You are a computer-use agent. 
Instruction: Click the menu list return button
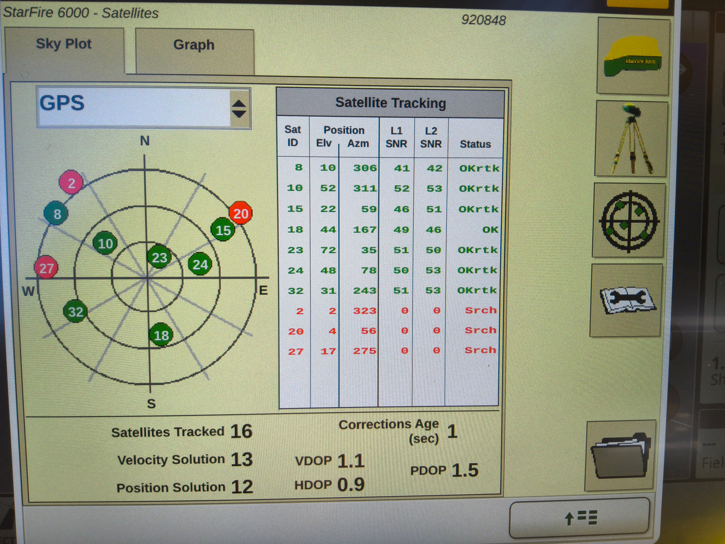coord(579,517)
